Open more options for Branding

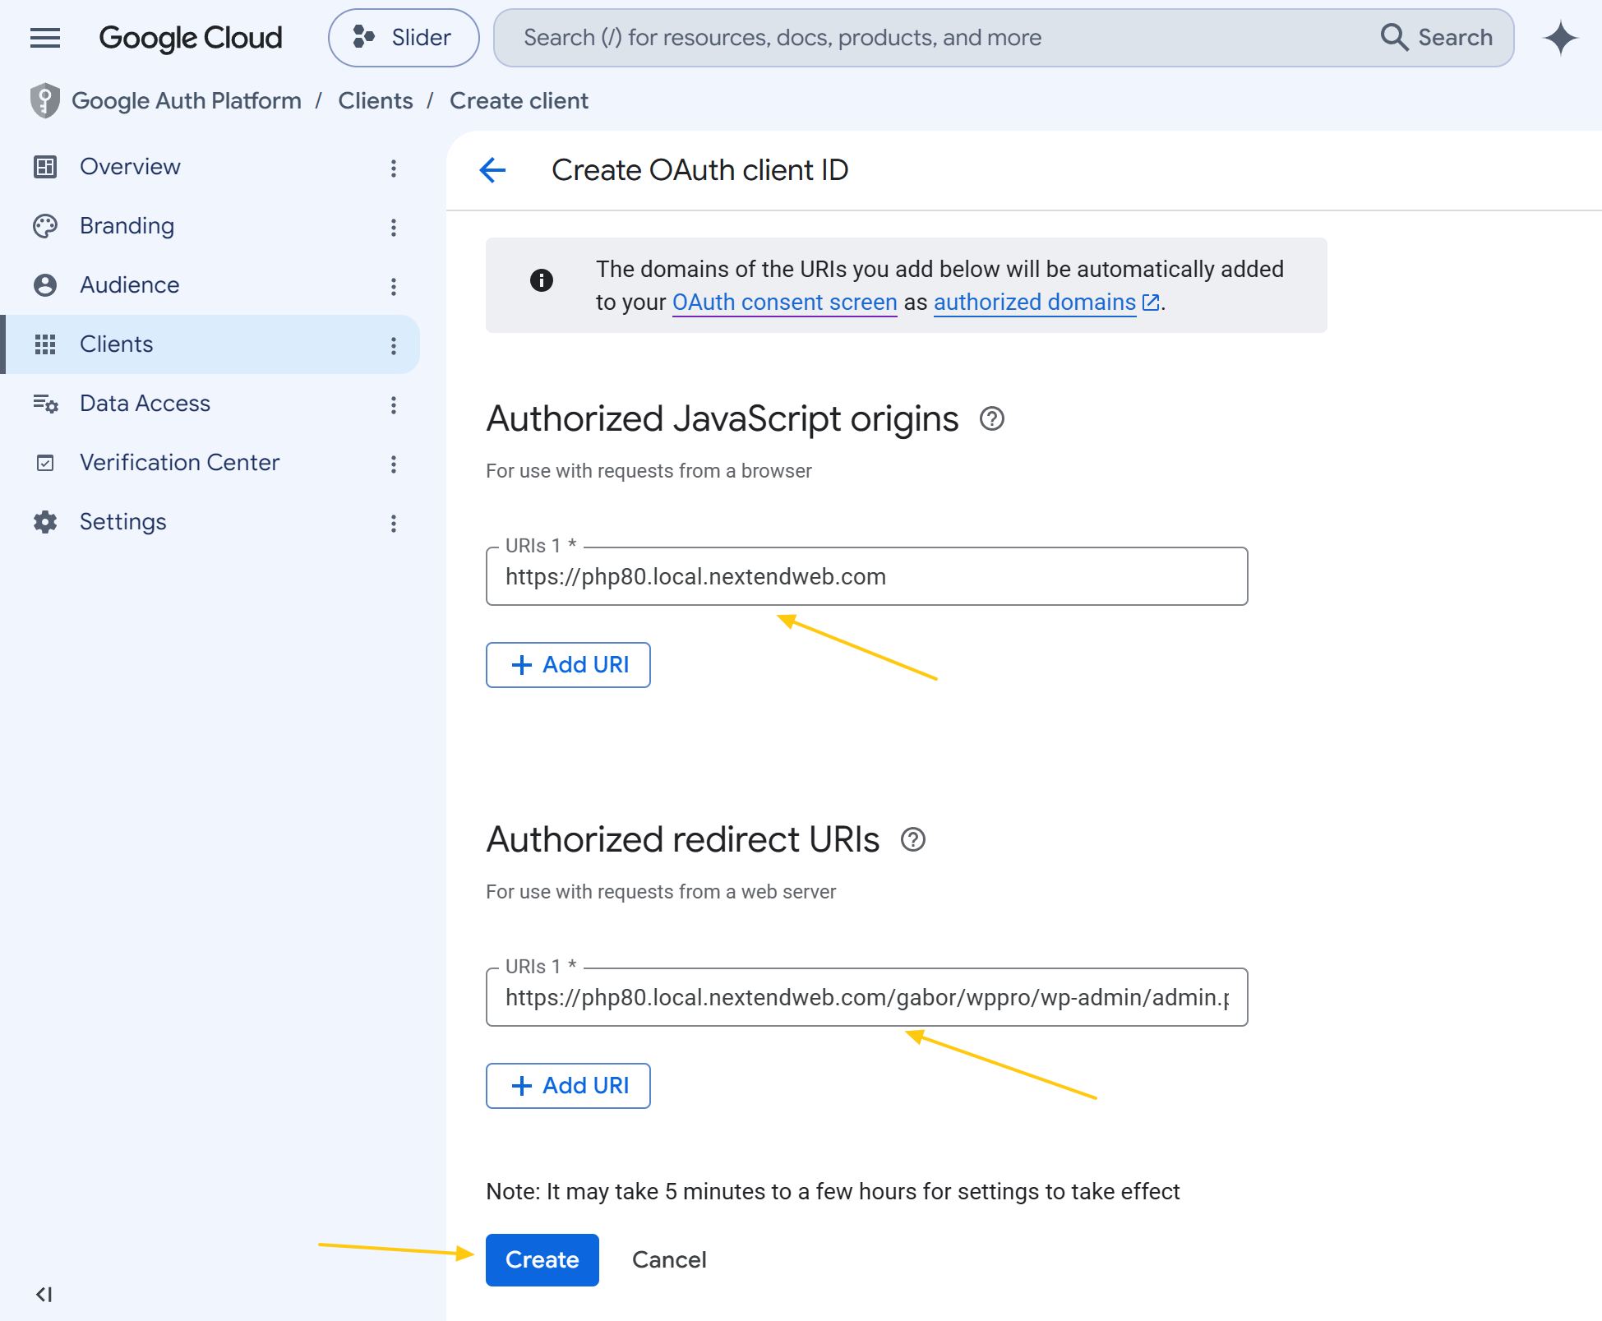394,228
